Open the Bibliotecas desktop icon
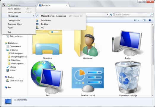155x107 pixels. pyautogui.click(x=48, y=43)
